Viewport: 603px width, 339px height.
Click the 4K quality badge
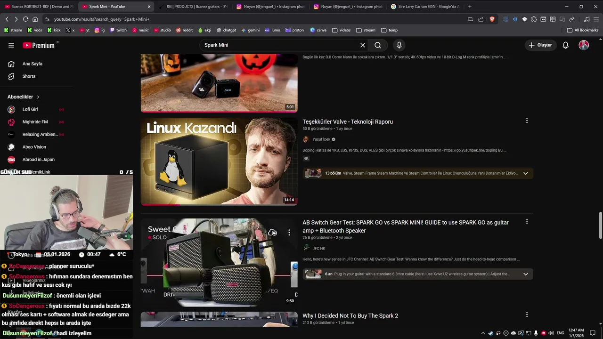(306, 159)
